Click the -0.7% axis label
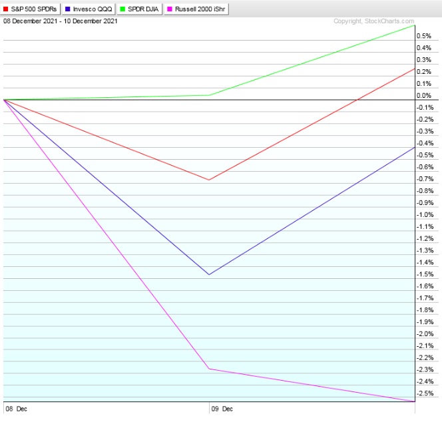Screen dimensions: 442x422 click(425, 179)
